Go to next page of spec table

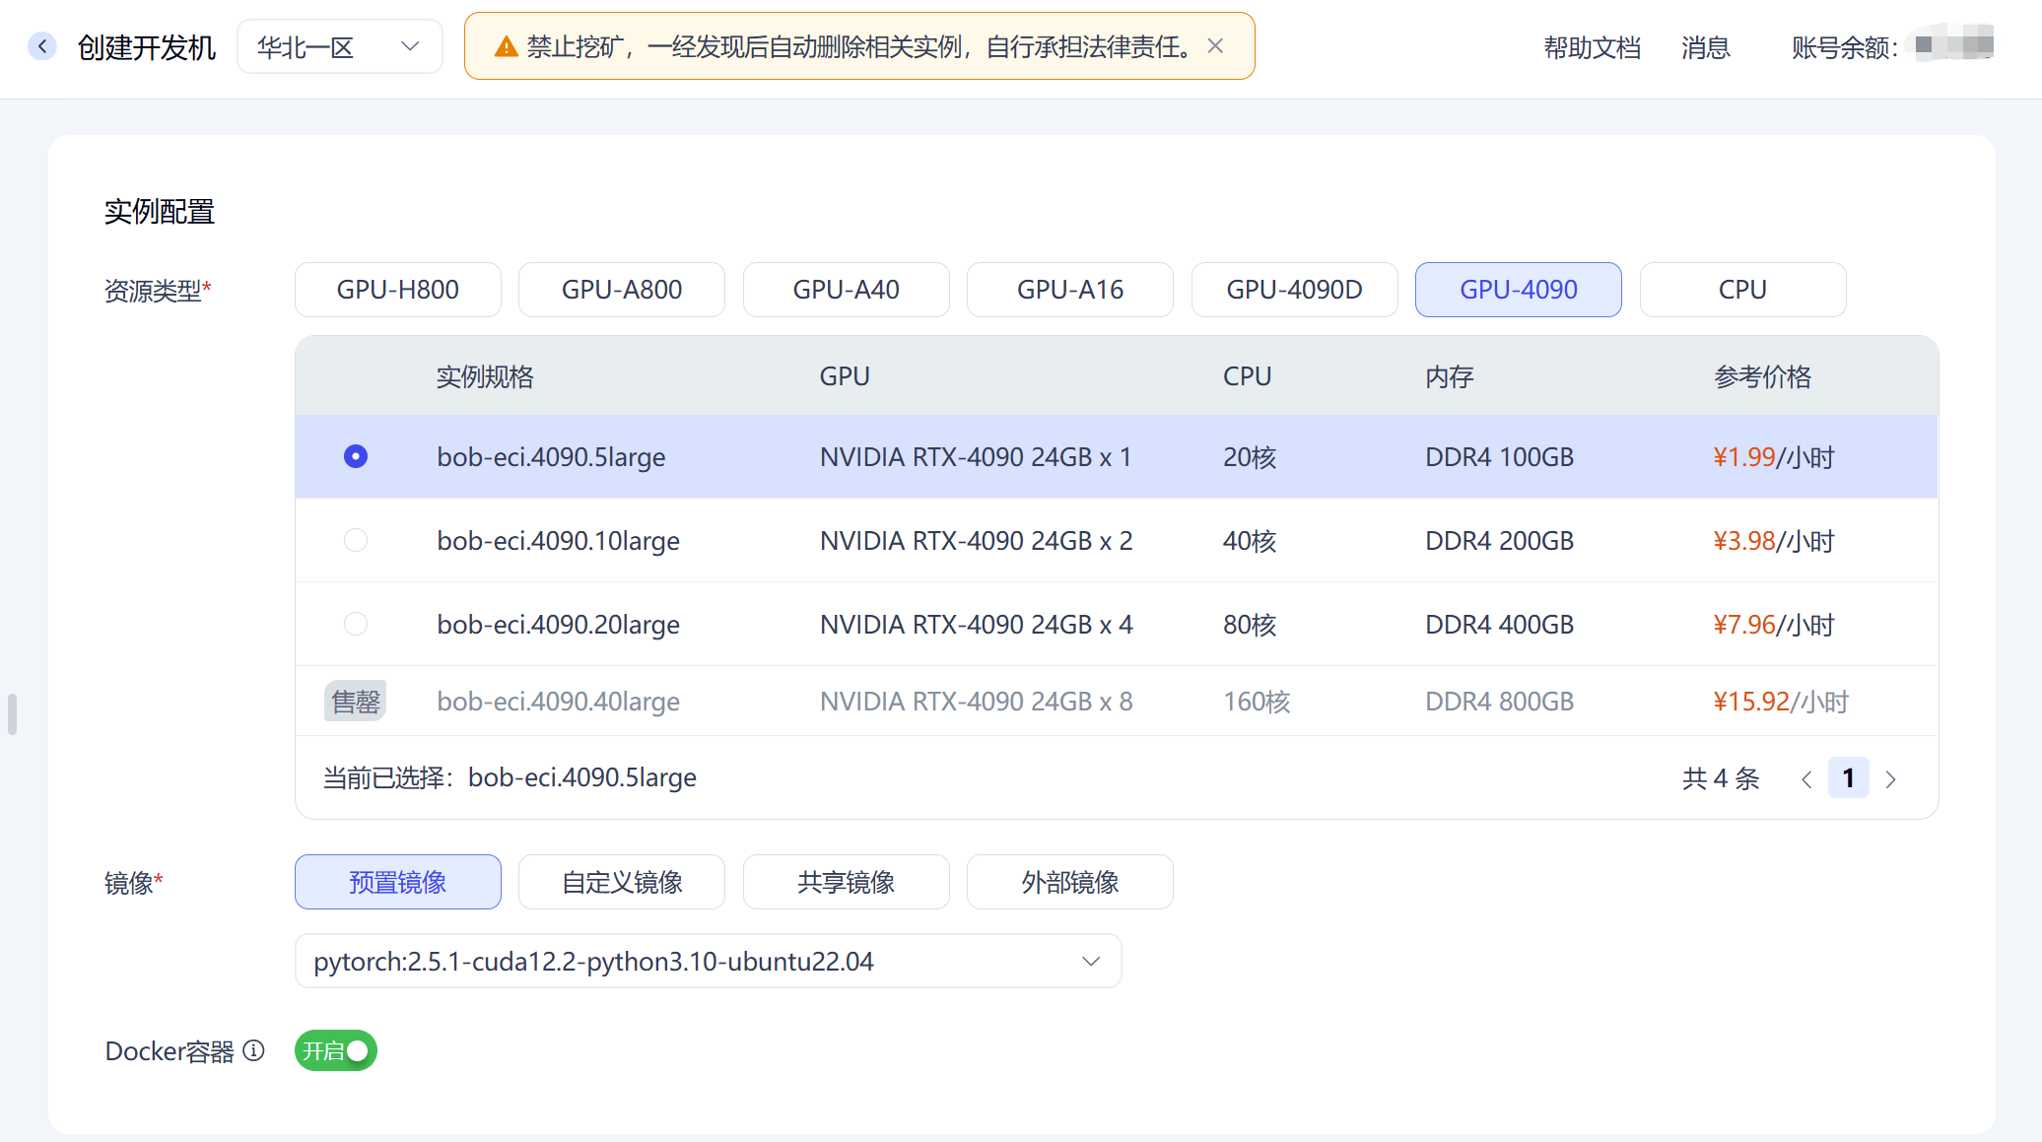point(1890,779)
